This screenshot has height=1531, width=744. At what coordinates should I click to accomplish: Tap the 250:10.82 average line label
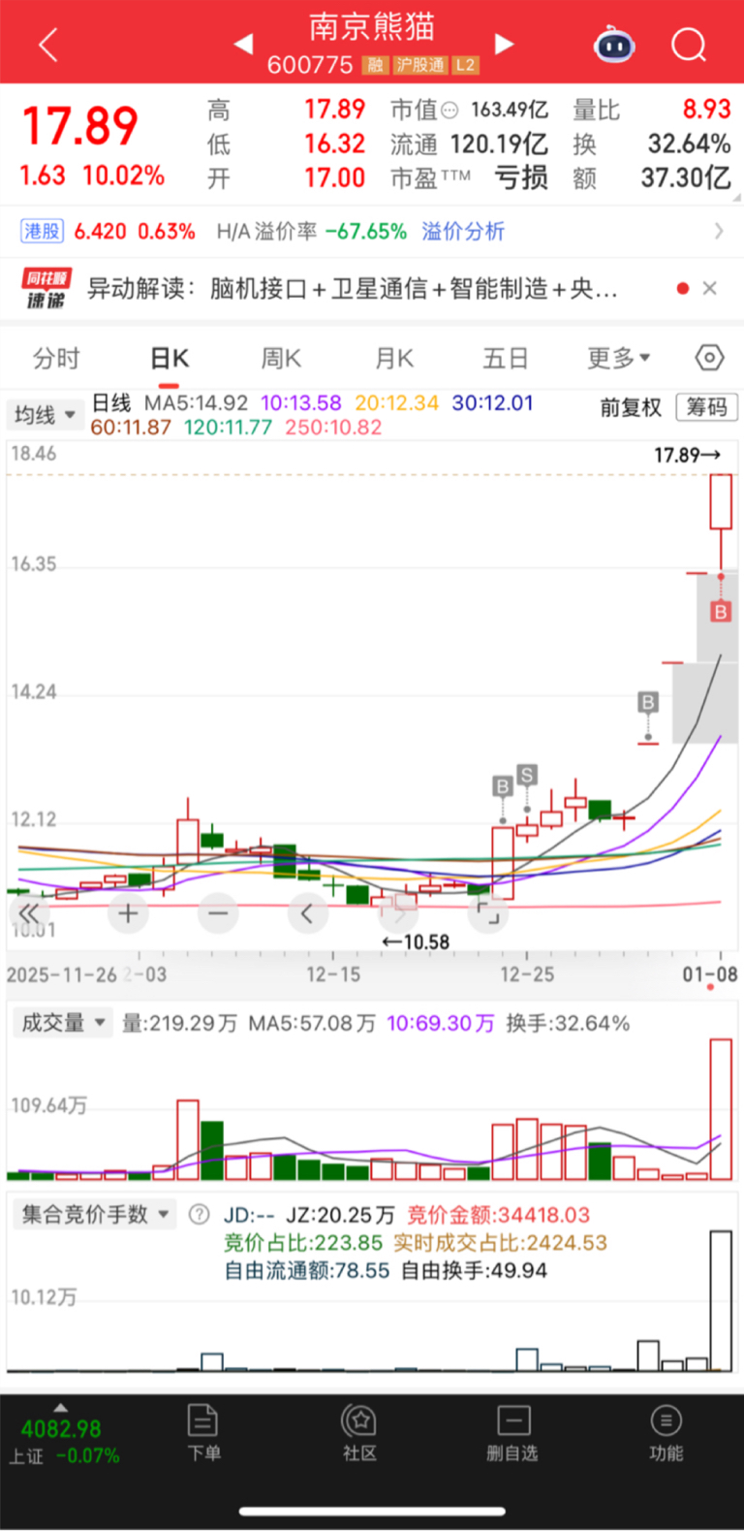333,428
